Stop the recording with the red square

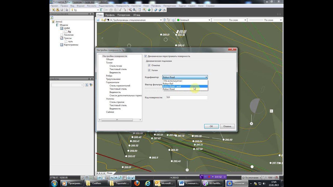[x=209, y=177]
